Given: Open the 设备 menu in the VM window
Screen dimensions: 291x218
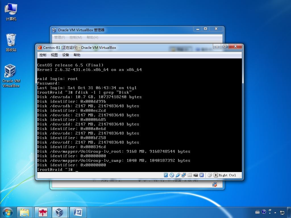Looking at the screenshot, I should 66,55.
